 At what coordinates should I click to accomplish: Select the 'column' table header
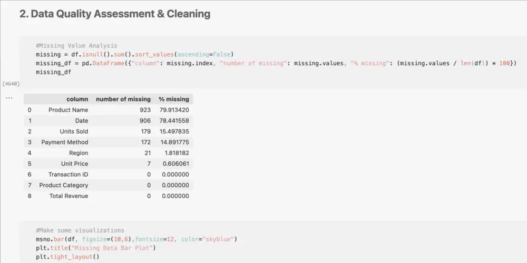click(x=77, y=99)
